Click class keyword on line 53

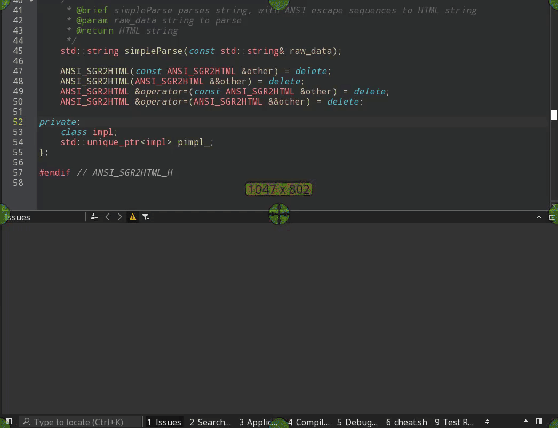[74, 132]
